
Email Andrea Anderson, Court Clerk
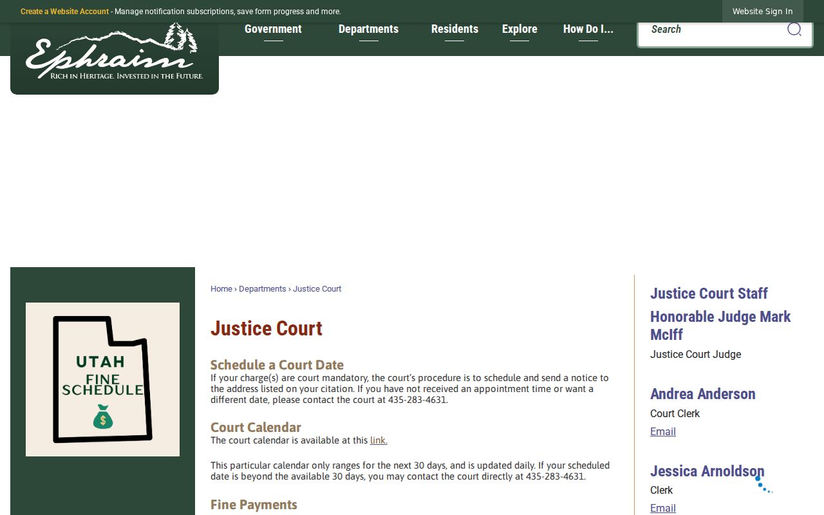coord(663,431)
